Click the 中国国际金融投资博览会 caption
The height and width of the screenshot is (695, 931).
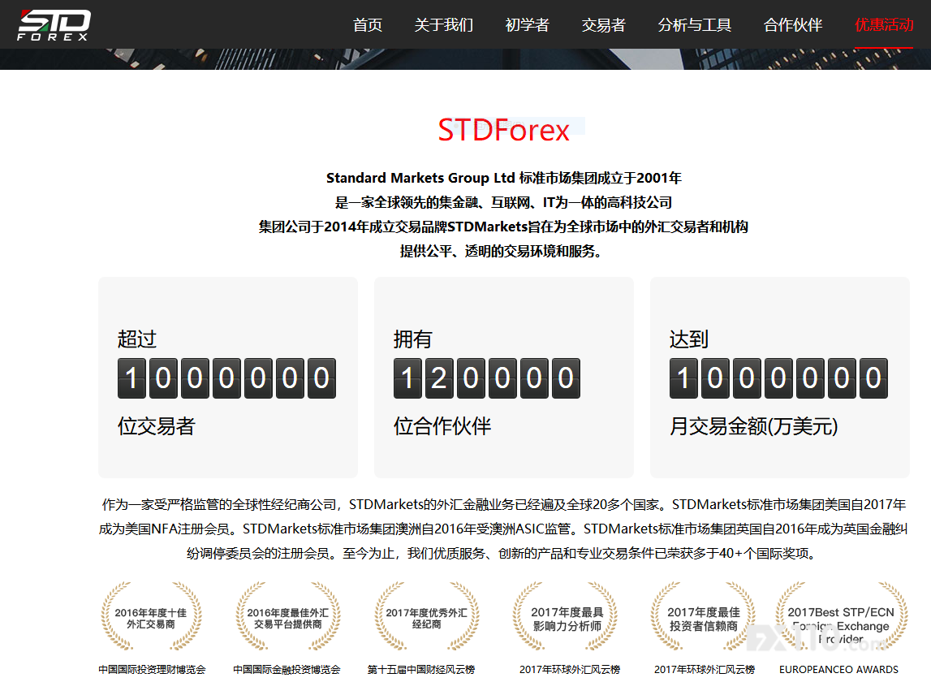pyautogui.click(x=287, y=670)
